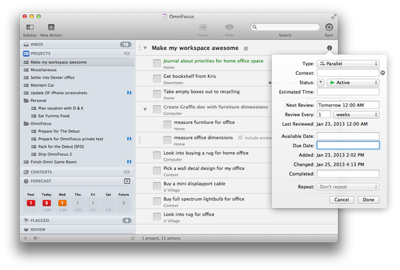Click the note icon on measure office dimensions
Viewport: 400px width, 270px height.
[x=240, y=137]
